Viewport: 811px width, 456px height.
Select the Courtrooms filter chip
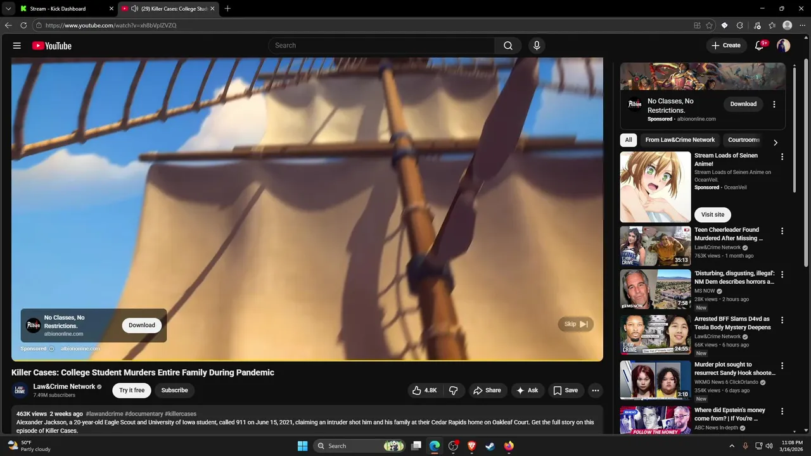(x=743, y=140)
